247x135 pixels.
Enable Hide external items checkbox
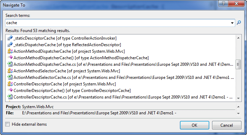[x=7, y=124]
